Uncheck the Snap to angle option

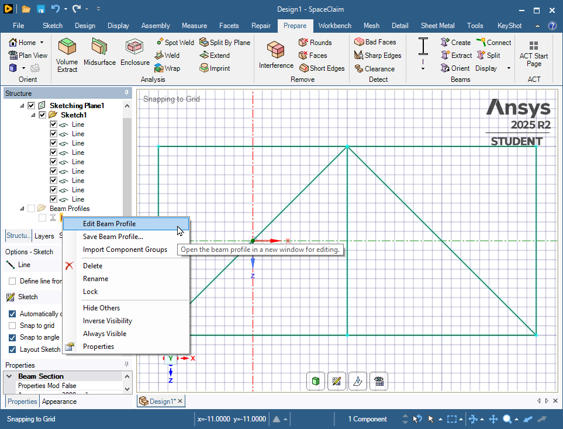12,337
